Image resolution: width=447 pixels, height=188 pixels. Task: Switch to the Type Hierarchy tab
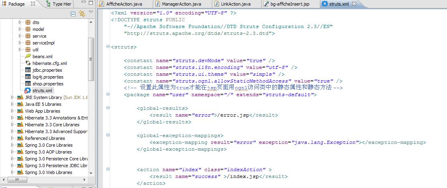click(x=59, y=4)
